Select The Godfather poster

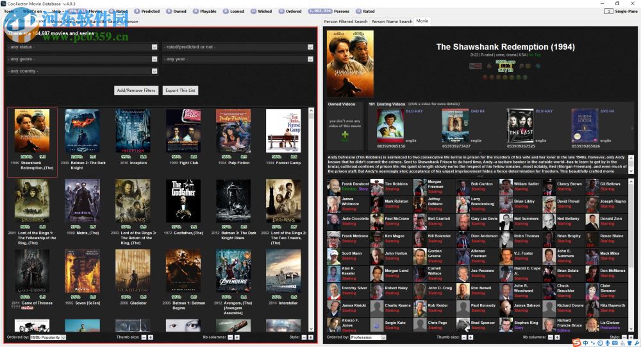click(x=183, y=201)
